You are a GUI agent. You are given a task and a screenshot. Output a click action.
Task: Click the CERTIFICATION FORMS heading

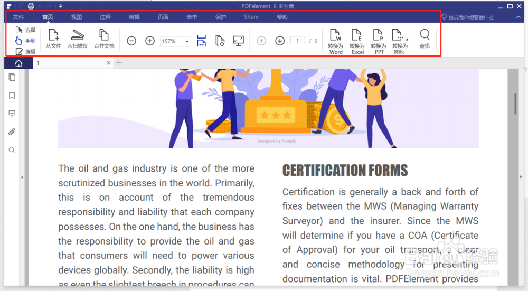pyautogui.click(x=345, y=171)
